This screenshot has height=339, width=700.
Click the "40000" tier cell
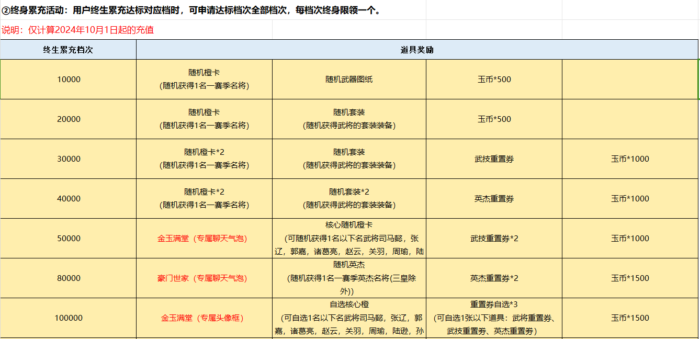pyautogui.click(x=68, y=199)
